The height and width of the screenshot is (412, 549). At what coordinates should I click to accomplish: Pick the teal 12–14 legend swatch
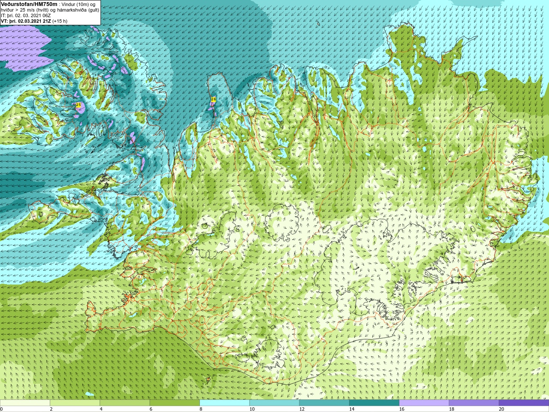[324, 403]
